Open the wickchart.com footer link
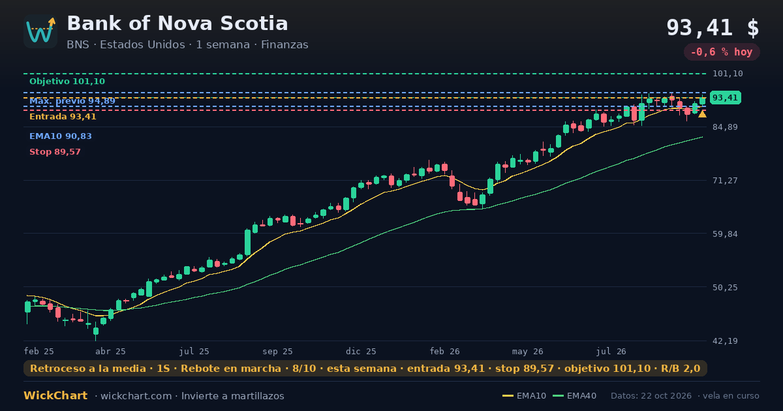This screenshot has width=783, height=411. [x=135, y=396]
